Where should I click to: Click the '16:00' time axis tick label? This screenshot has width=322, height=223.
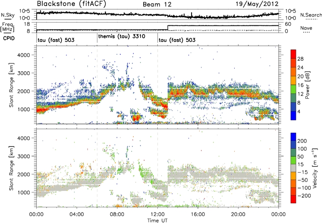point(198,215)
